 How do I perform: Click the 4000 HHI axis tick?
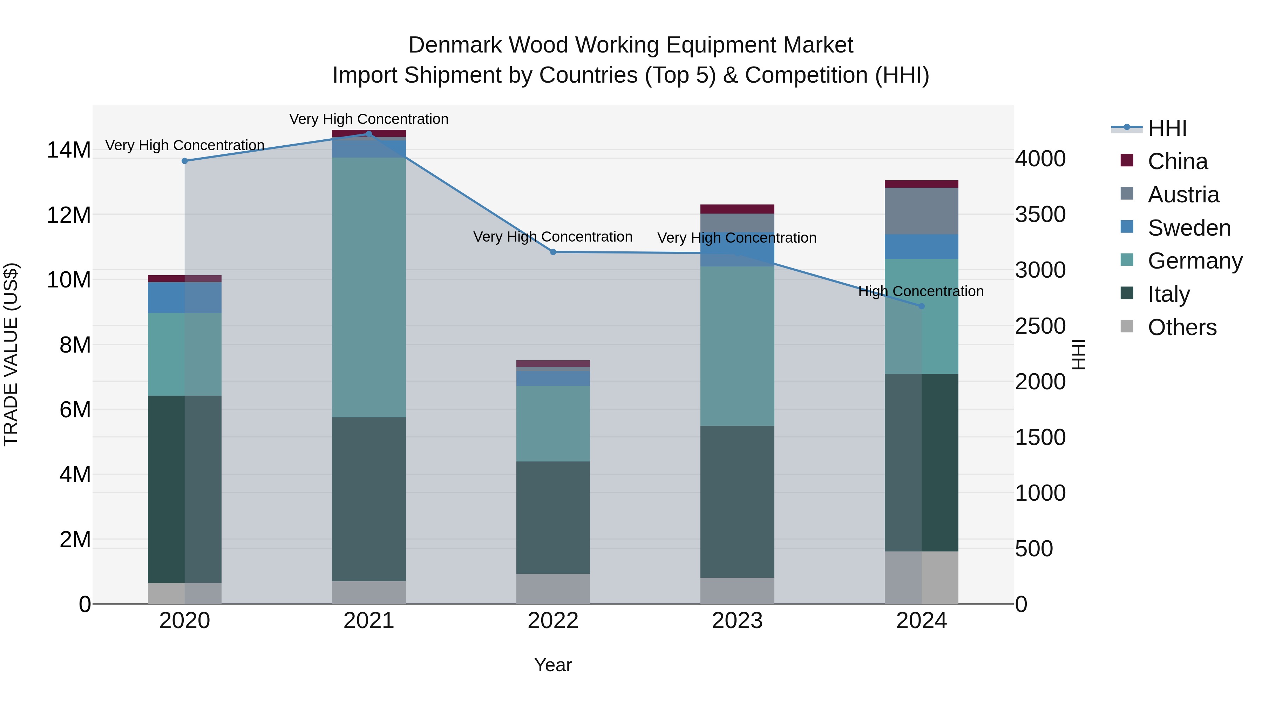pos(1040,159)
